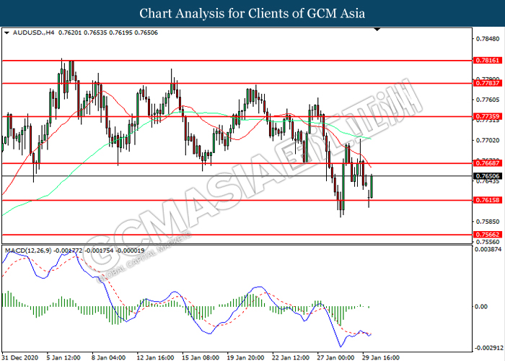
Task: Click the 19 Jan 20:00 time label
Action: (x=246, y=357)
